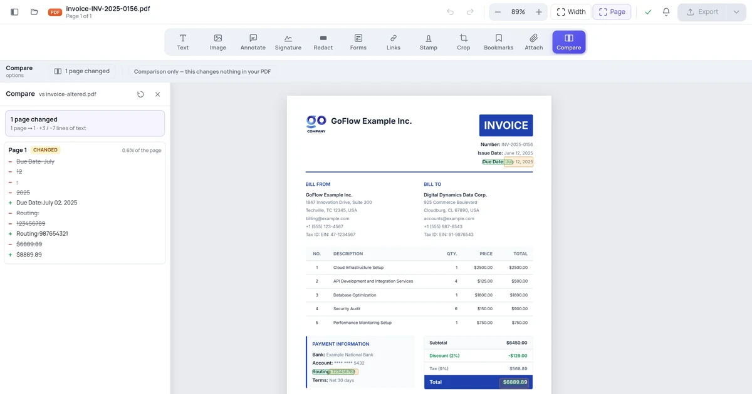Undo the last action
Viewport: 752px width, 394px height.
pos(450,12)
